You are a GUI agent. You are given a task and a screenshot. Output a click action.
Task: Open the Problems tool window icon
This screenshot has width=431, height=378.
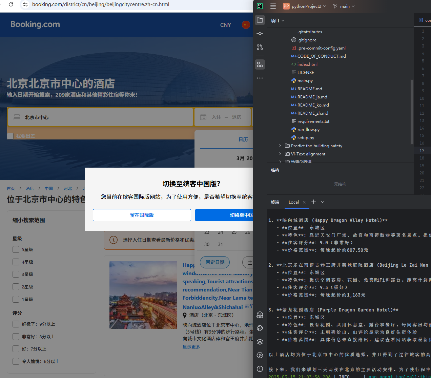260,369
